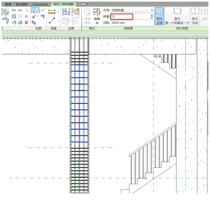This screenshot has height=208, width=210.
Task: Open the Extensions ribbon tab
Action: click(x=40, y=4)
